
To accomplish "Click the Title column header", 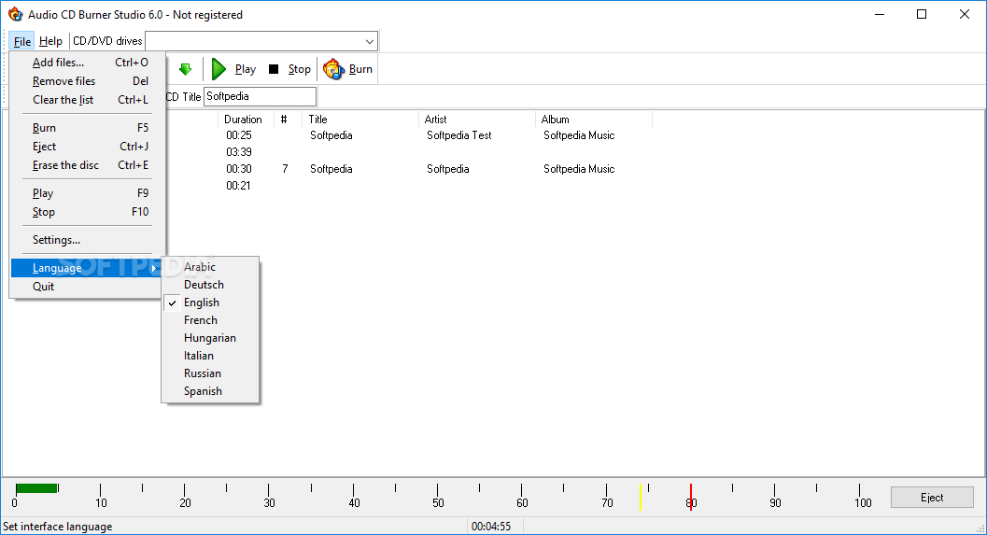I will pos(360,119).
